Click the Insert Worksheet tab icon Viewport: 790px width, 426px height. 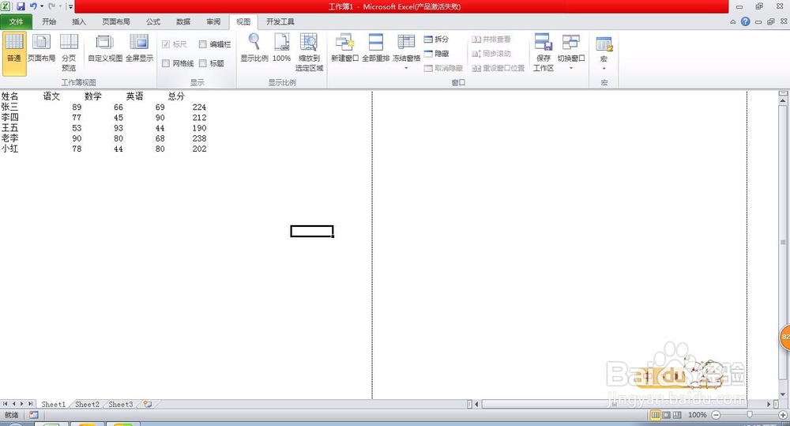(x=148, y=405)
